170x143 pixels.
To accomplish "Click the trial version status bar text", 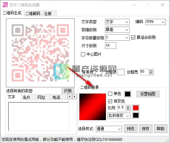I will [x=62, y=140].
